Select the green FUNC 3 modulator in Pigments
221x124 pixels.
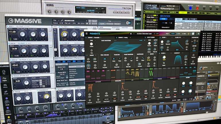click(151, 72)
